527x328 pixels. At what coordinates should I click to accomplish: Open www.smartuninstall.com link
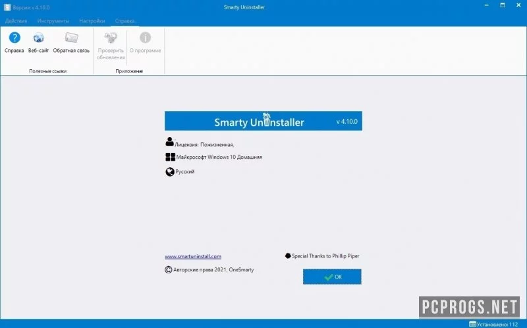[x=193, y=256]
